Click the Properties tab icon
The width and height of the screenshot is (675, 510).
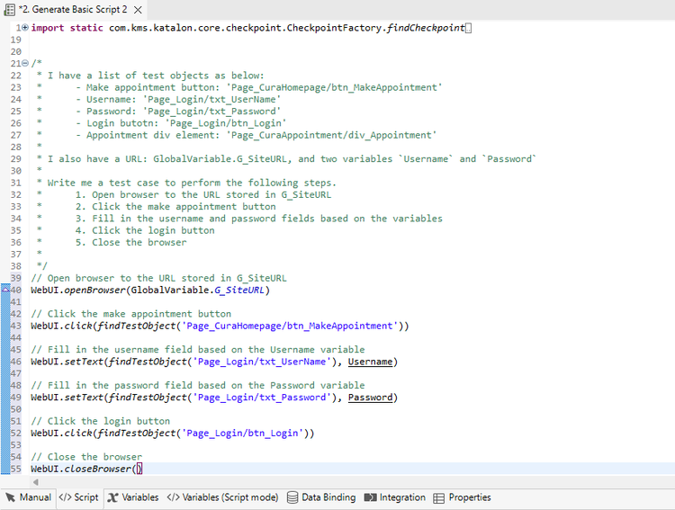(x=439, y=497)
